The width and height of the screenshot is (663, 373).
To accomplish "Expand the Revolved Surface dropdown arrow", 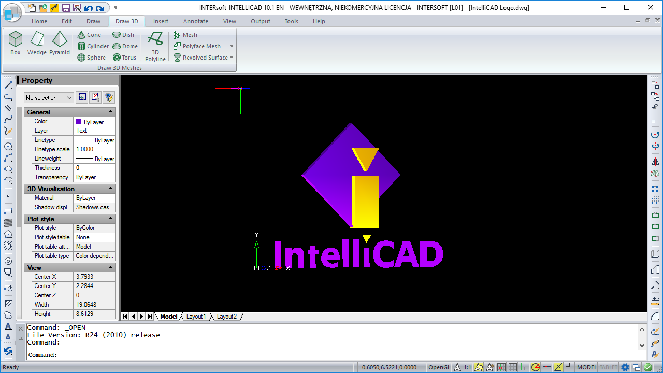I will (x=232, y=58).
